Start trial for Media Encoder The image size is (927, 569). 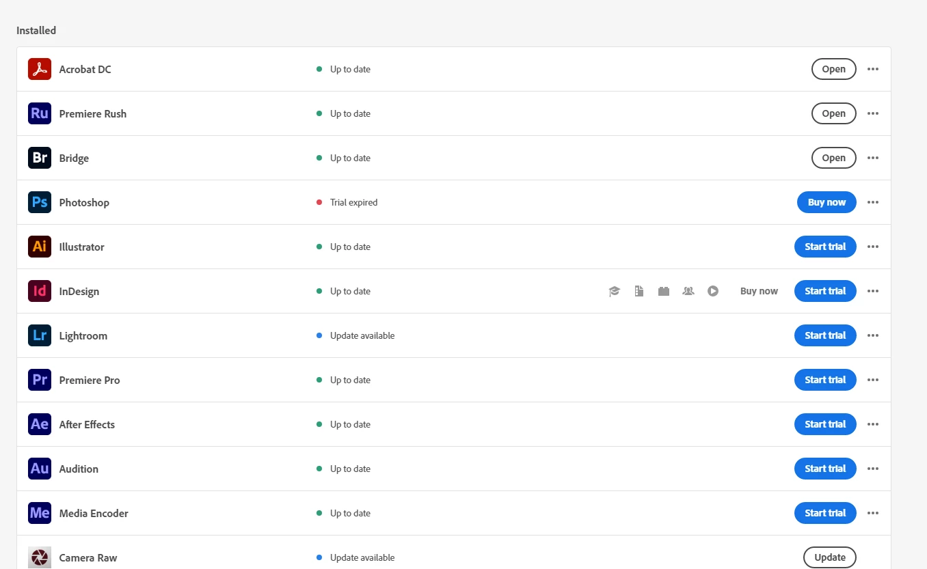825,513
